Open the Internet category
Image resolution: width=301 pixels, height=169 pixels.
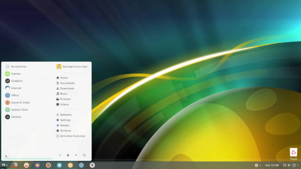[13, 88]
